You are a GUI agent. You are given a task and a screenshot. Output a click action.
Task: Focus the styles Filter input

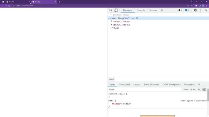144,90
